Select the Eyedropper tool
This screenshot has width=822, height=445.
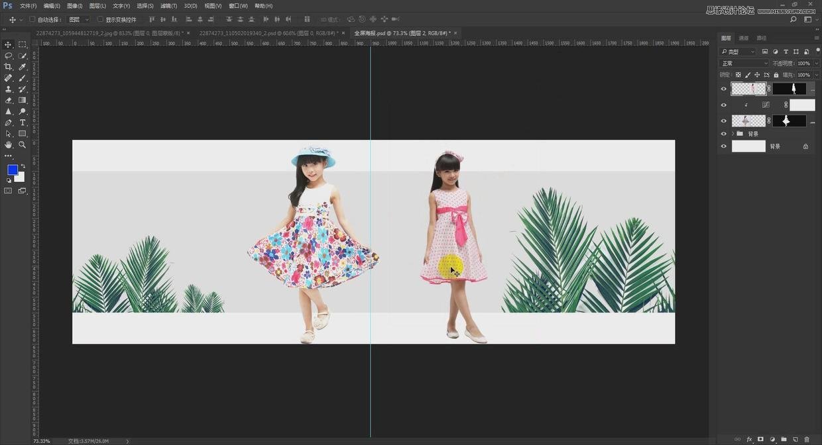point(23,67)
